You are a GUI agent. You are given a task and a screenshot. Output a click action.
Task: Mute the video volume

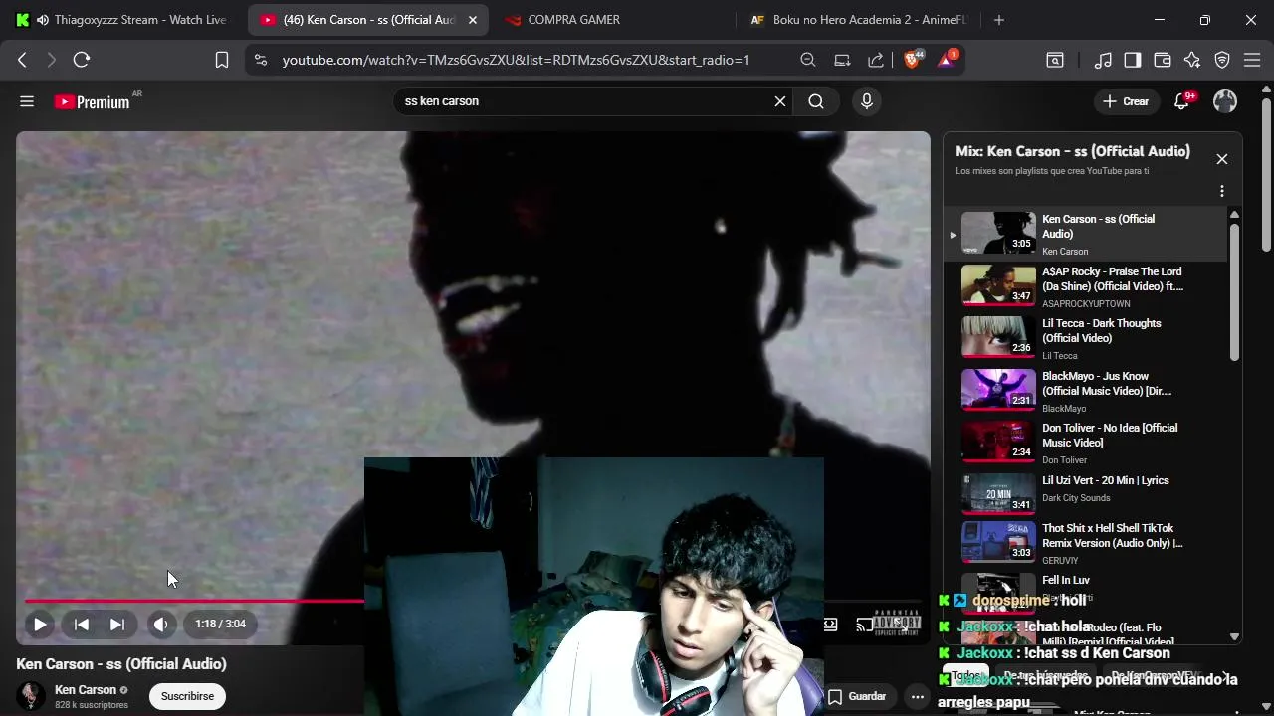tap(160, 625)
